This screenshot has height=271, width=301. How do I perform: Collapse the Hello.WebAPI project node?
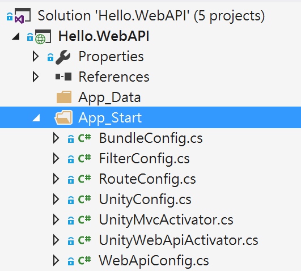click(x=16, y=36)
